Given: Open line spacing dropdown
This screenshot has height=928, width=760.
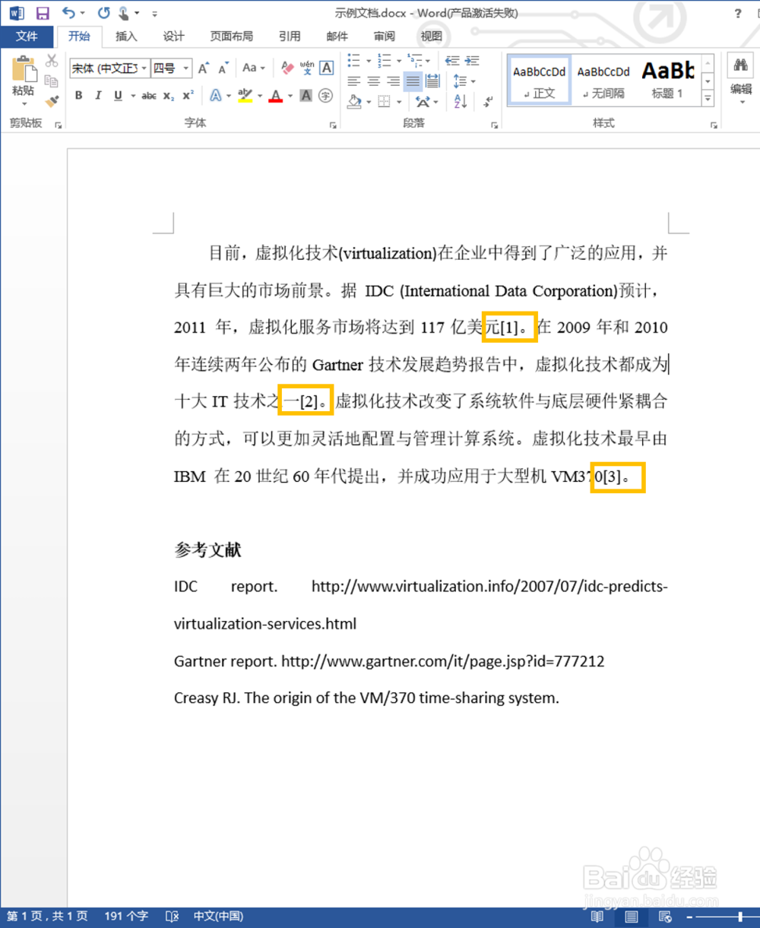Looking at the screenshot, I should tap(463, 81).
